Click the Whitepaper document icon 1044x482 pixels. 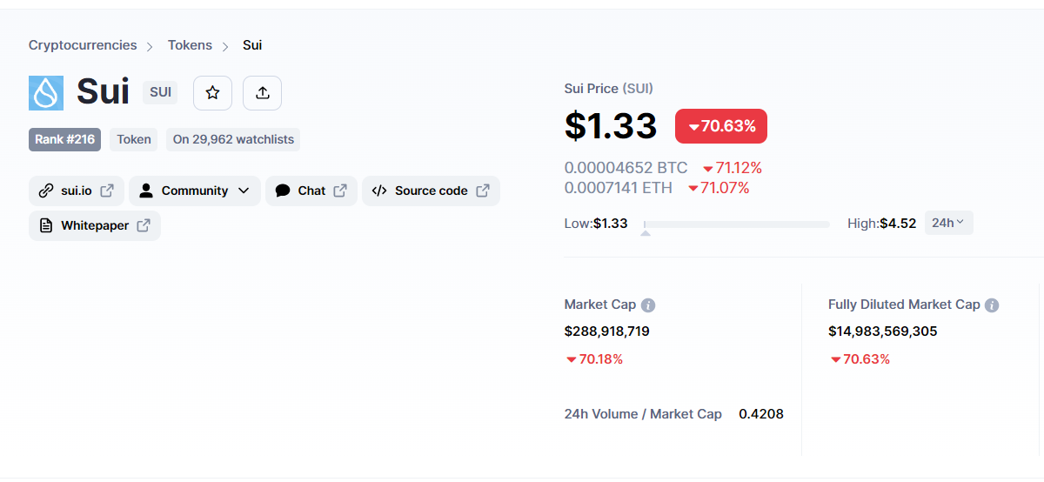(x=46, y=225)
